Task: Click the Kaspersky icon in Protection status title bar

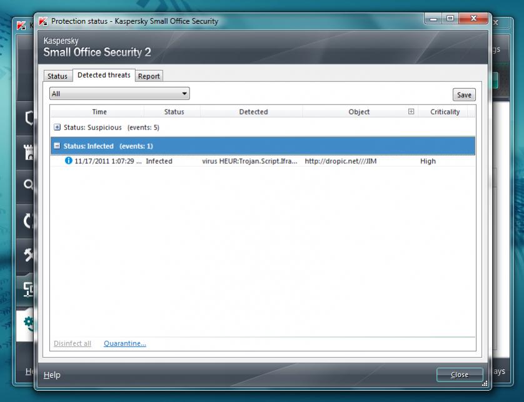Action: [43, 21]
